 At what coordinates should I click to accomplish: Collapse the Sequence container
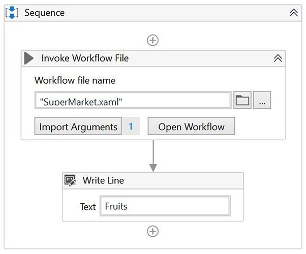[294, 13]
